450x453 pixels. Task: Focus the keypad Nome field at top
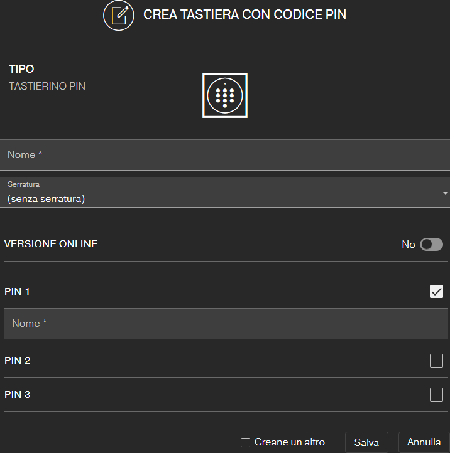pyautogui.click(x=225, y=155)
